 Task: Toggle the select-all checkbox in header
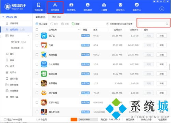tap(37, 30)
